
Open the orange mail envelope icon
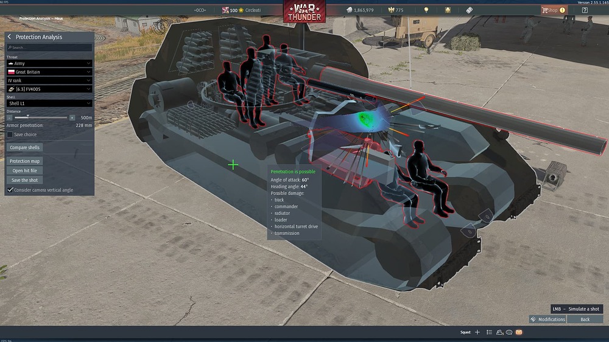pyautogui.click(x=519, y=332)
